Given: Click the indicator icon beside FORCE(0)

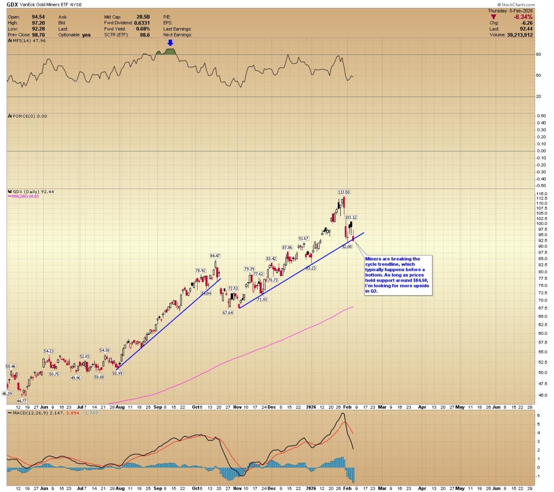Looking at the screenshot, I should click(9, 116).
